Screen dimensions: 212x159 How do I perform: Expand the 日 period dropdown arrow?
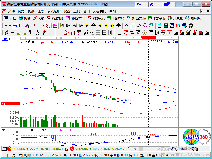point(10,26)
